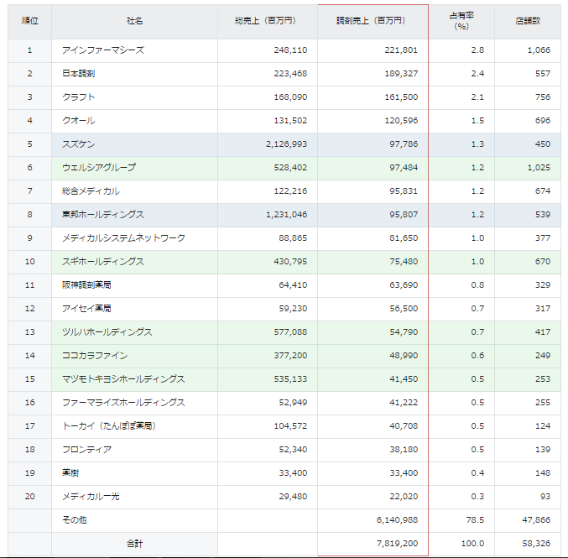Click the その他 row label
Viewport: 568px width, 558px height.
[x=75, y=520]
